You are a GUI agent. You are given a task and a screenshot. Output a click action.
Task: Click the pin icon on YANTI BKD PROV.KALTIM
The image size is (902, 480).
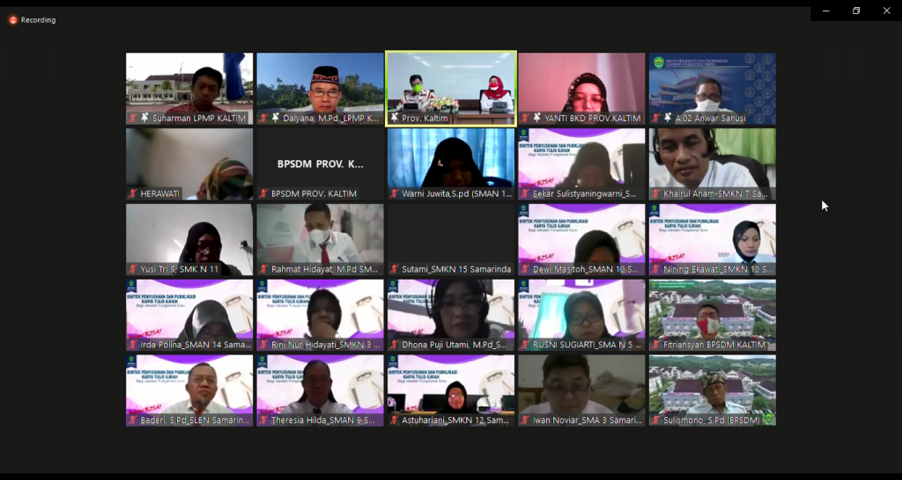click(536, 119)
